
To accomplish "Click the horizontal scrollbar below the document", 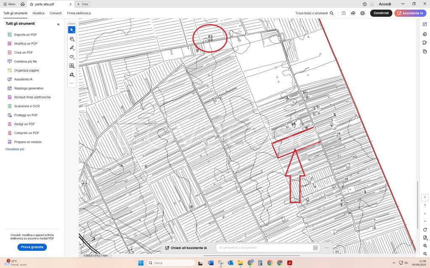I will [x=252, y=256].
